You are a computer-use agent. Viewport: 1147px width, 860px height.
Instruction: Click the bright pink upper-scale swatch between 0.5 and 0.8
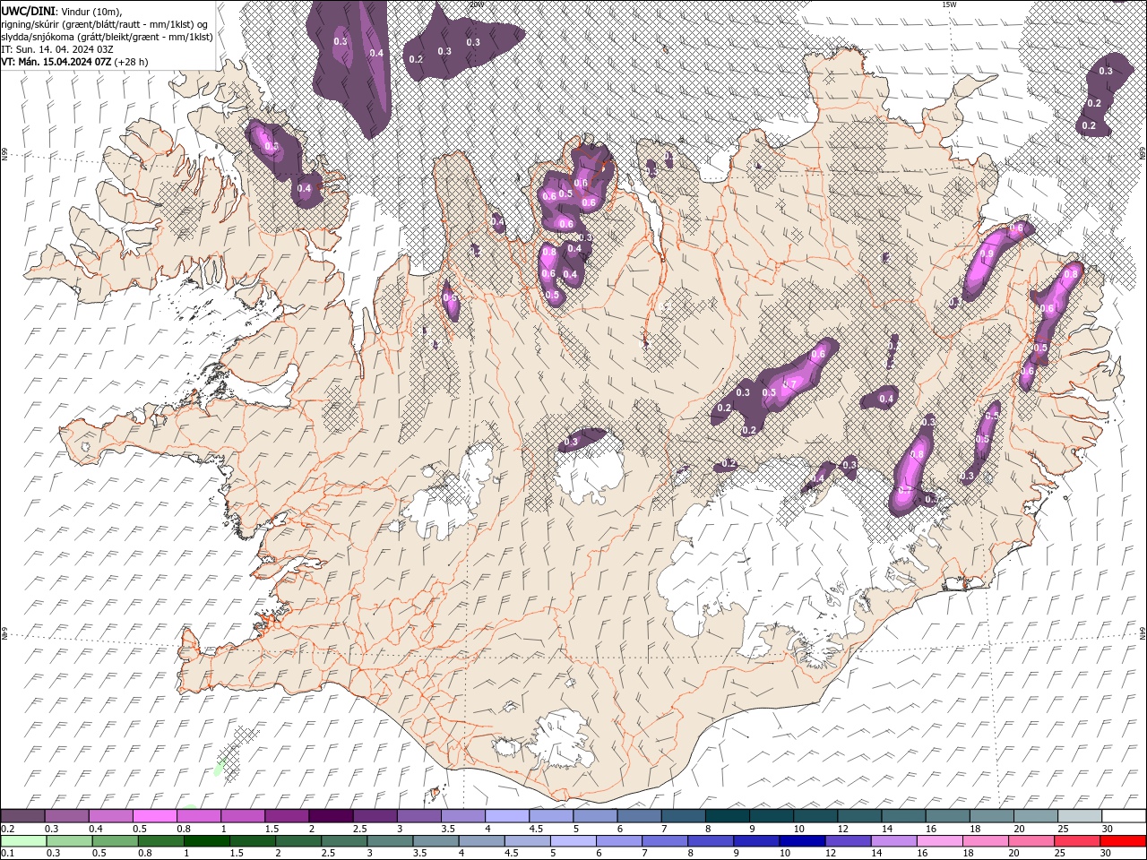coord(155,816)
